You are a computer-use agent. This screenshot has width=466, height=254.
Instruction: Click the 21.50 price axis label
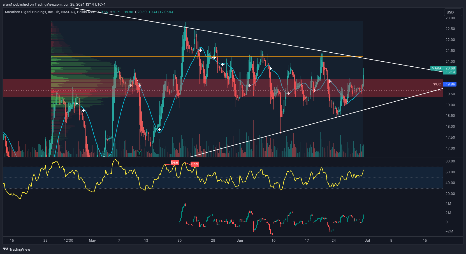pyautogui.click(x=450, y=51)
